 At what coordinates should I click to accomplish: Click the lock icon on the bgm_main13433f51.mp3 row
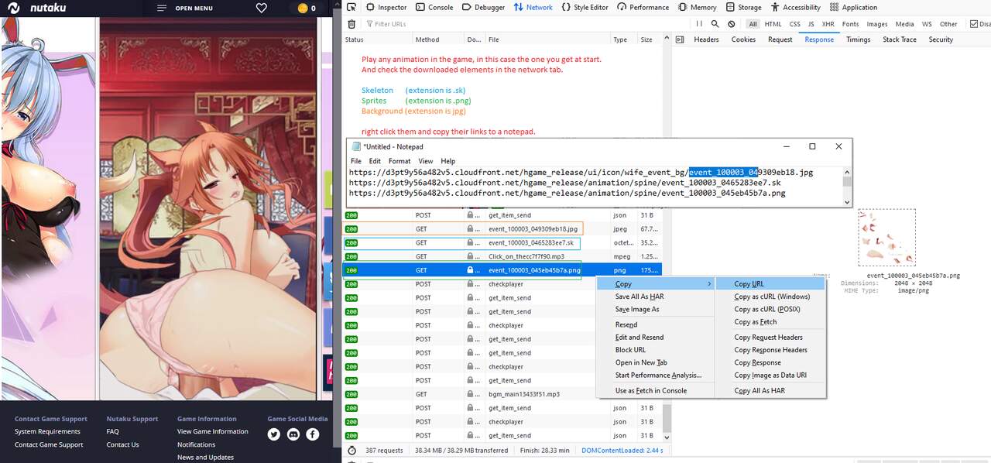[x=469, y=394]
